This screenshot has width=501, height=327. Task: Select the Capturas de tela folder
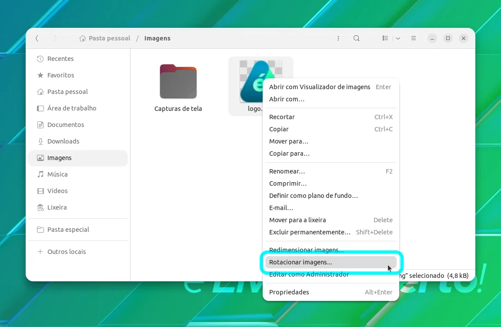(178, 88)
